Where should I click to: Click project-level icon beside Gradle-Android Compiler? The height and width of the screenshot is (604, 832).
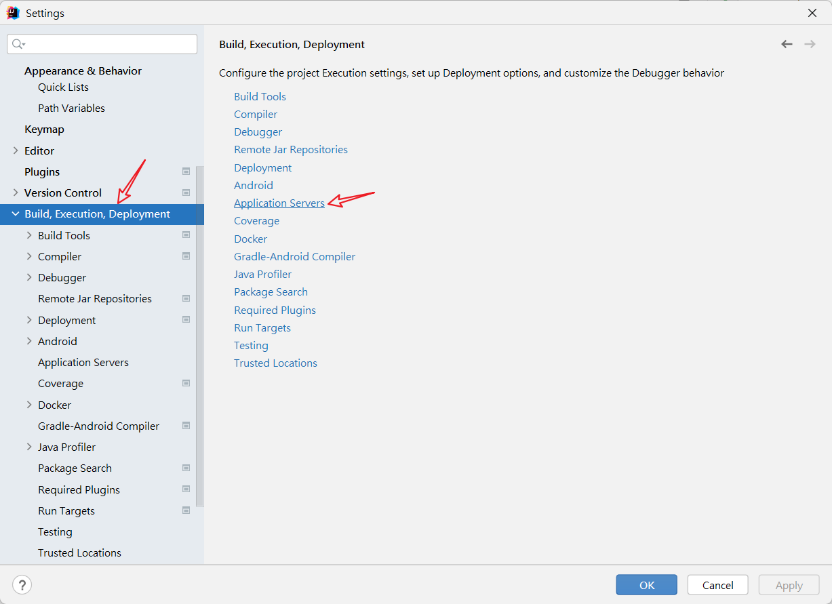point(186,426)
